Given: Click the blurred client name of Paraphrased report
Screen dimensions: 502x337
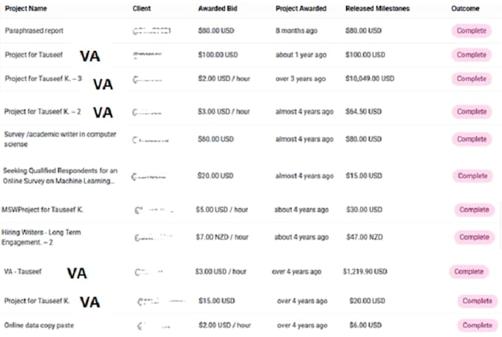Looking at the screenshot, I should pyautogui.click(x=151, y=31).
